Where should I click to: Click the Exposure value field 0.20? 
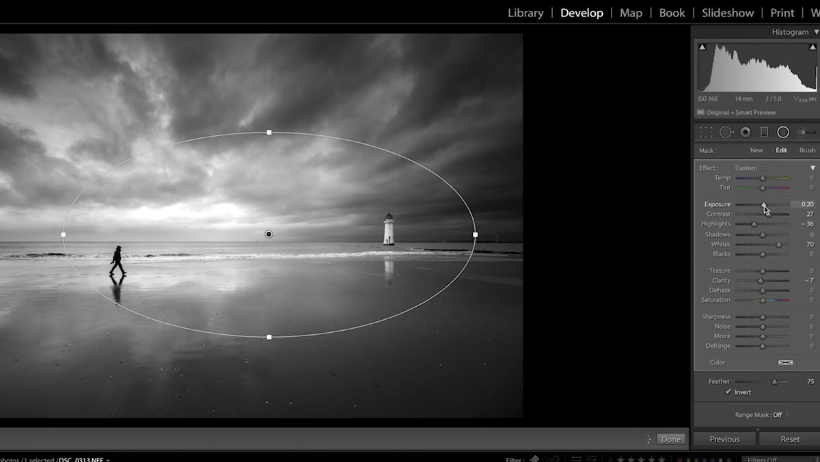(804, 204)
